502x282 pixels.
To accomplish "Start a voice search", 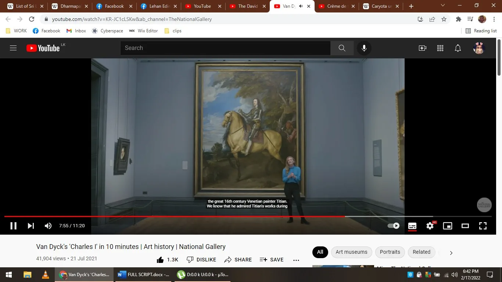I will click(x=364, y=48).
